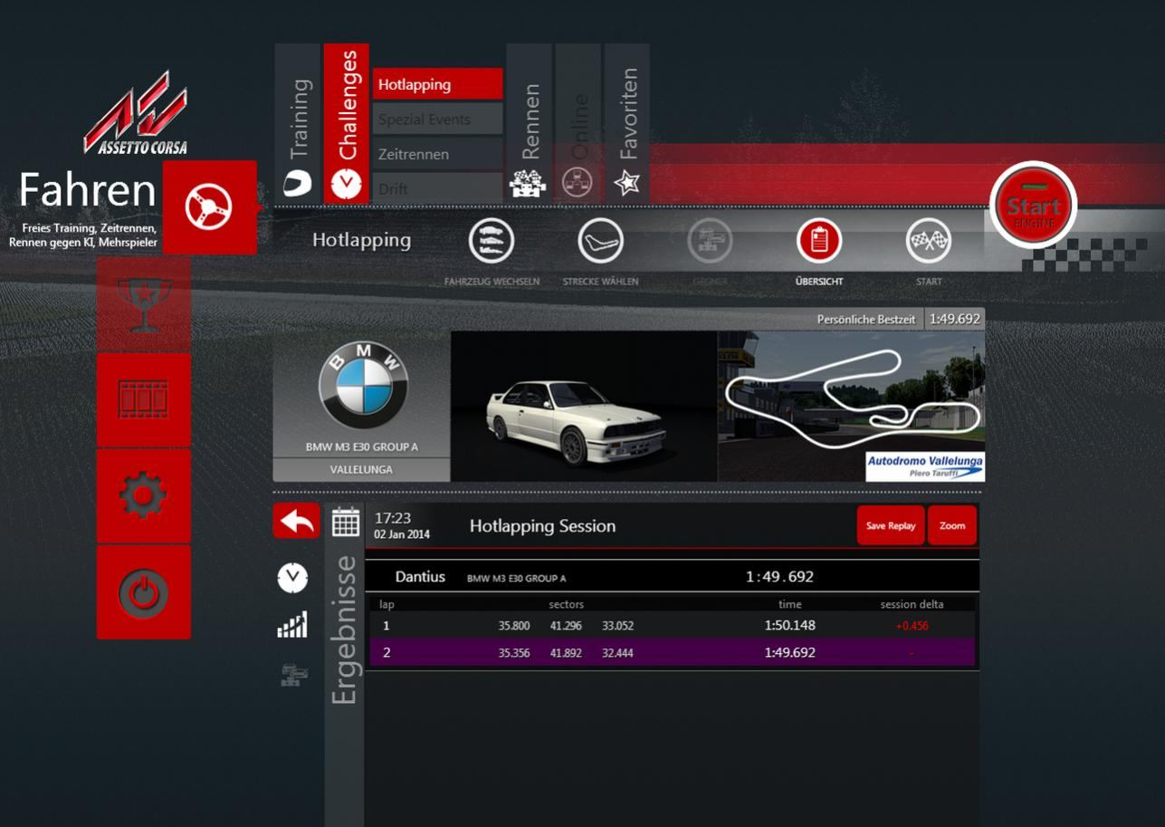The height and width of the screenshot is (827, 1165).
Task: Click the greyed Gegner opponents icon
Action: tap(710, 241)
